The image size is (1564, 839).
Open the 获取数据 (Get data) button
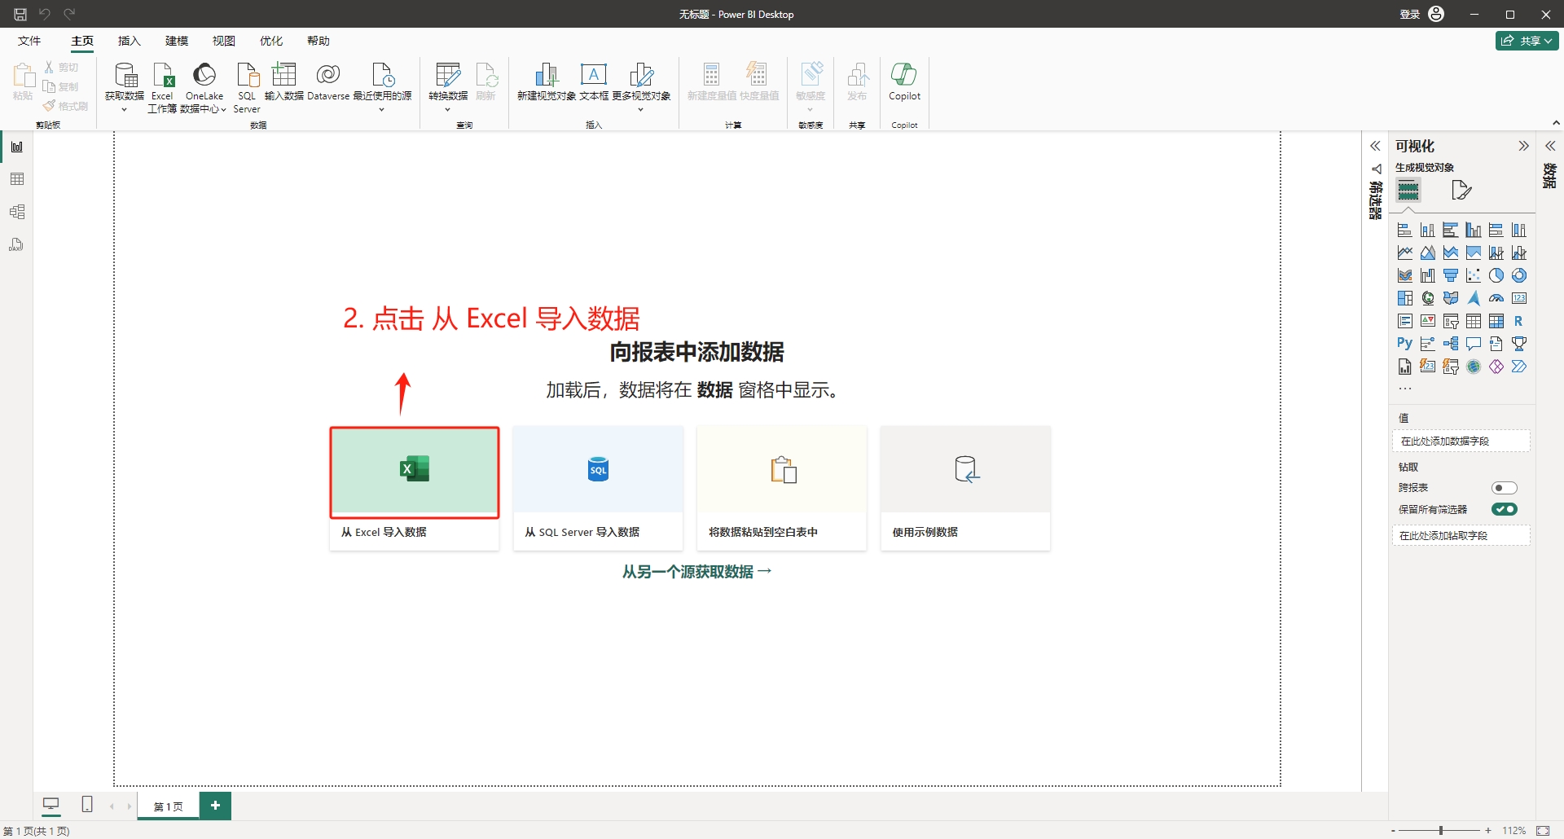click(125, 86)
